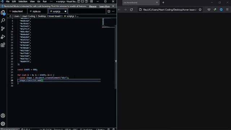Split the editor to the right

point(109,11)
